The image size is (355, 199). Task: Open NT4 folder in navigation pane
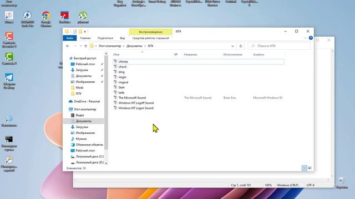pyautogui.click(x=78, y=93)
